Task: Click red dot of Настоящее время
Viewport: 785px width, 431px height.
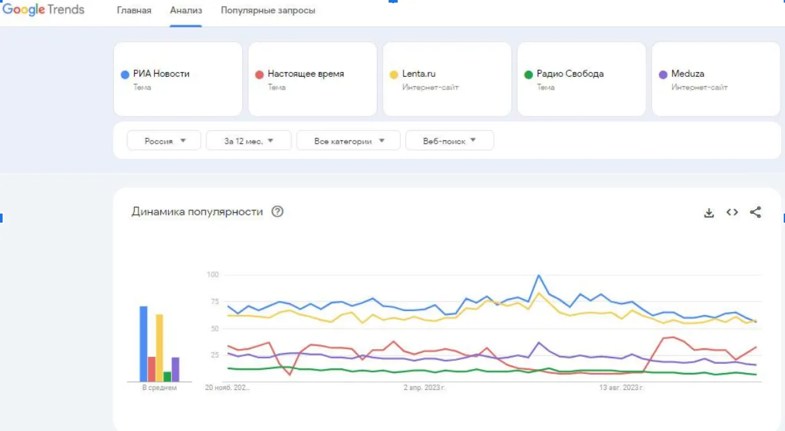Action: tap(259, 74)
